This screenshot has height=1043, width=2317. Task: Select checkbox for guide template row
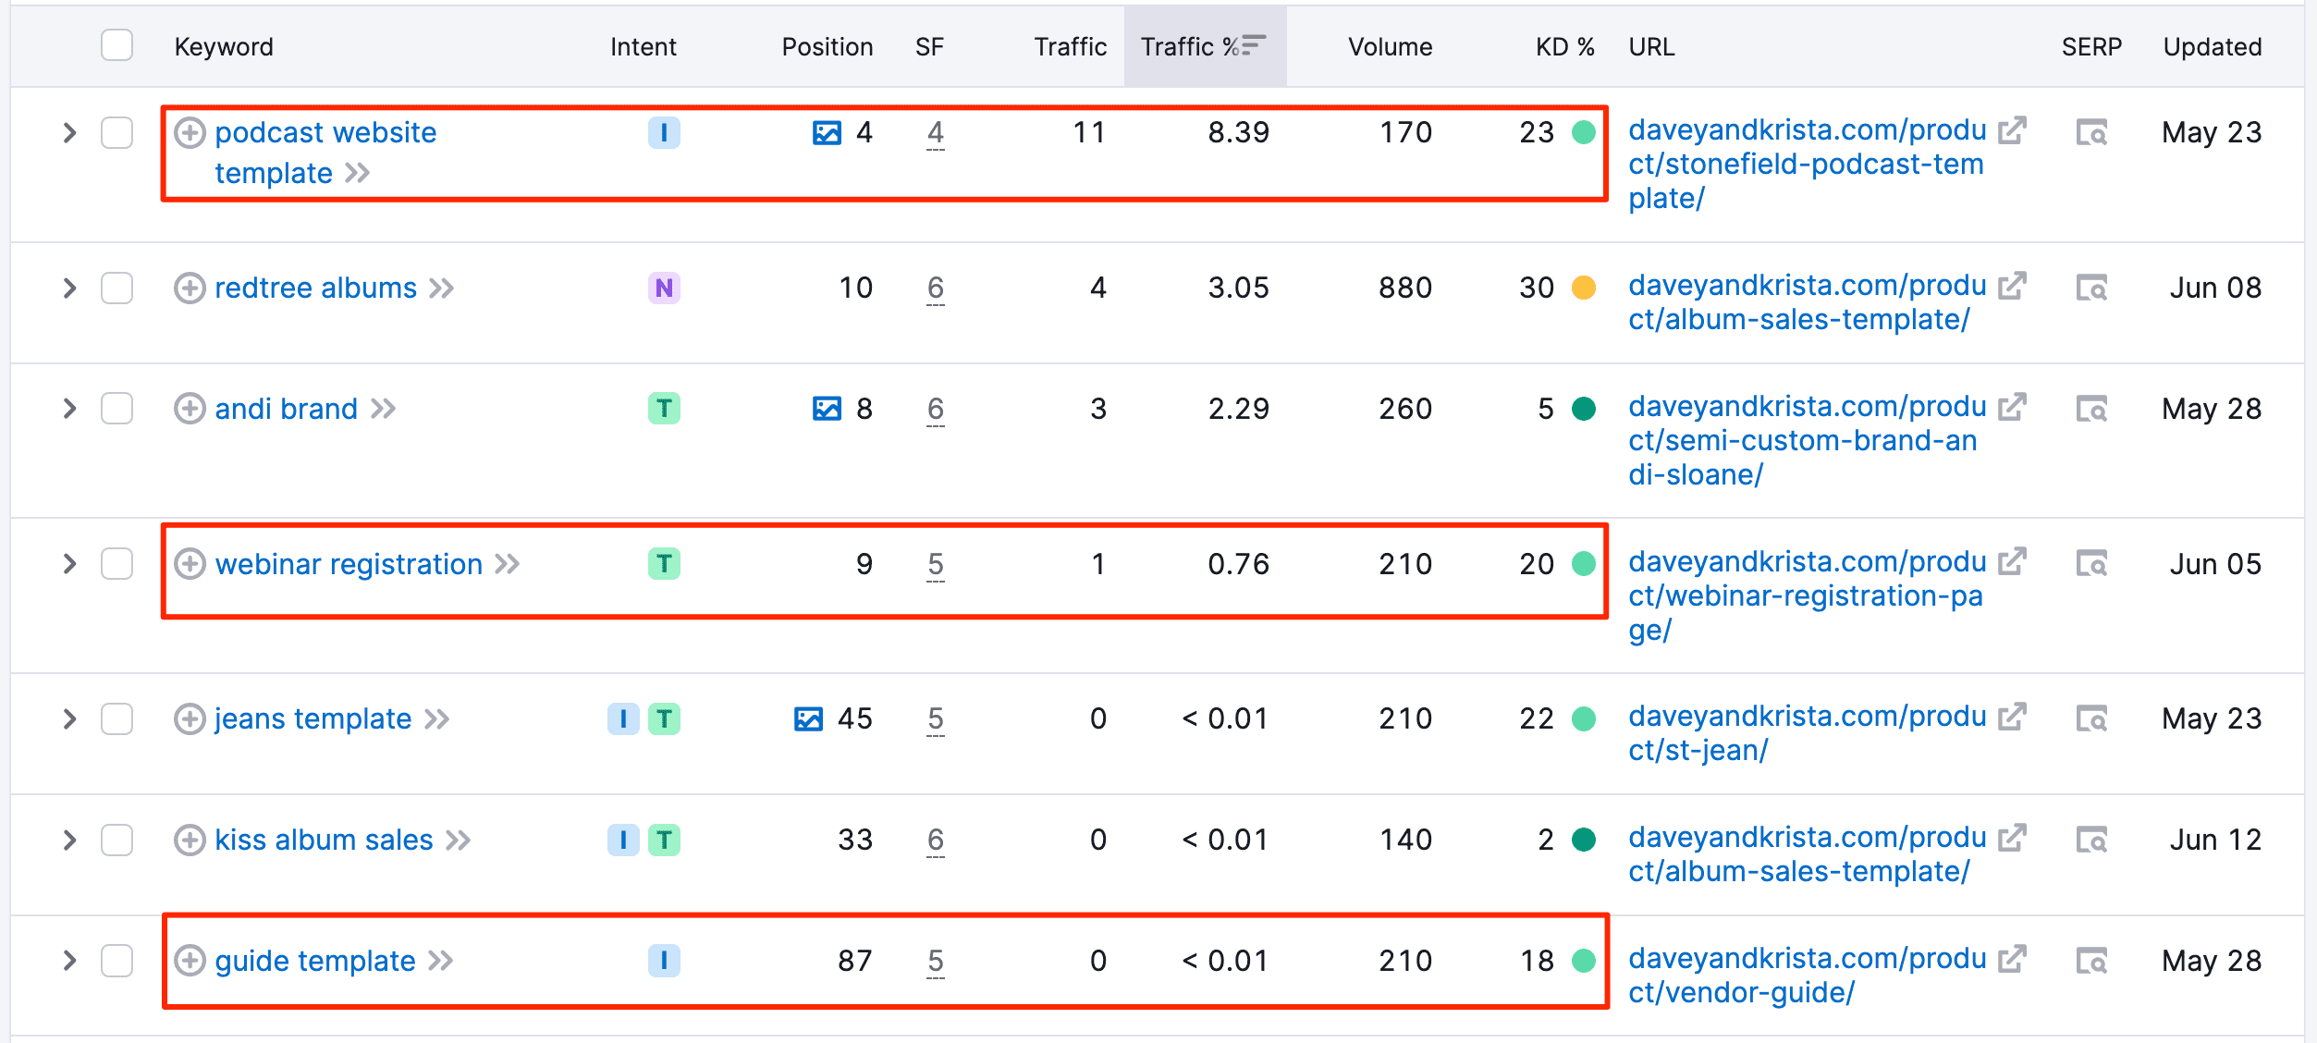pyautogui.click(x=117, y=962)
